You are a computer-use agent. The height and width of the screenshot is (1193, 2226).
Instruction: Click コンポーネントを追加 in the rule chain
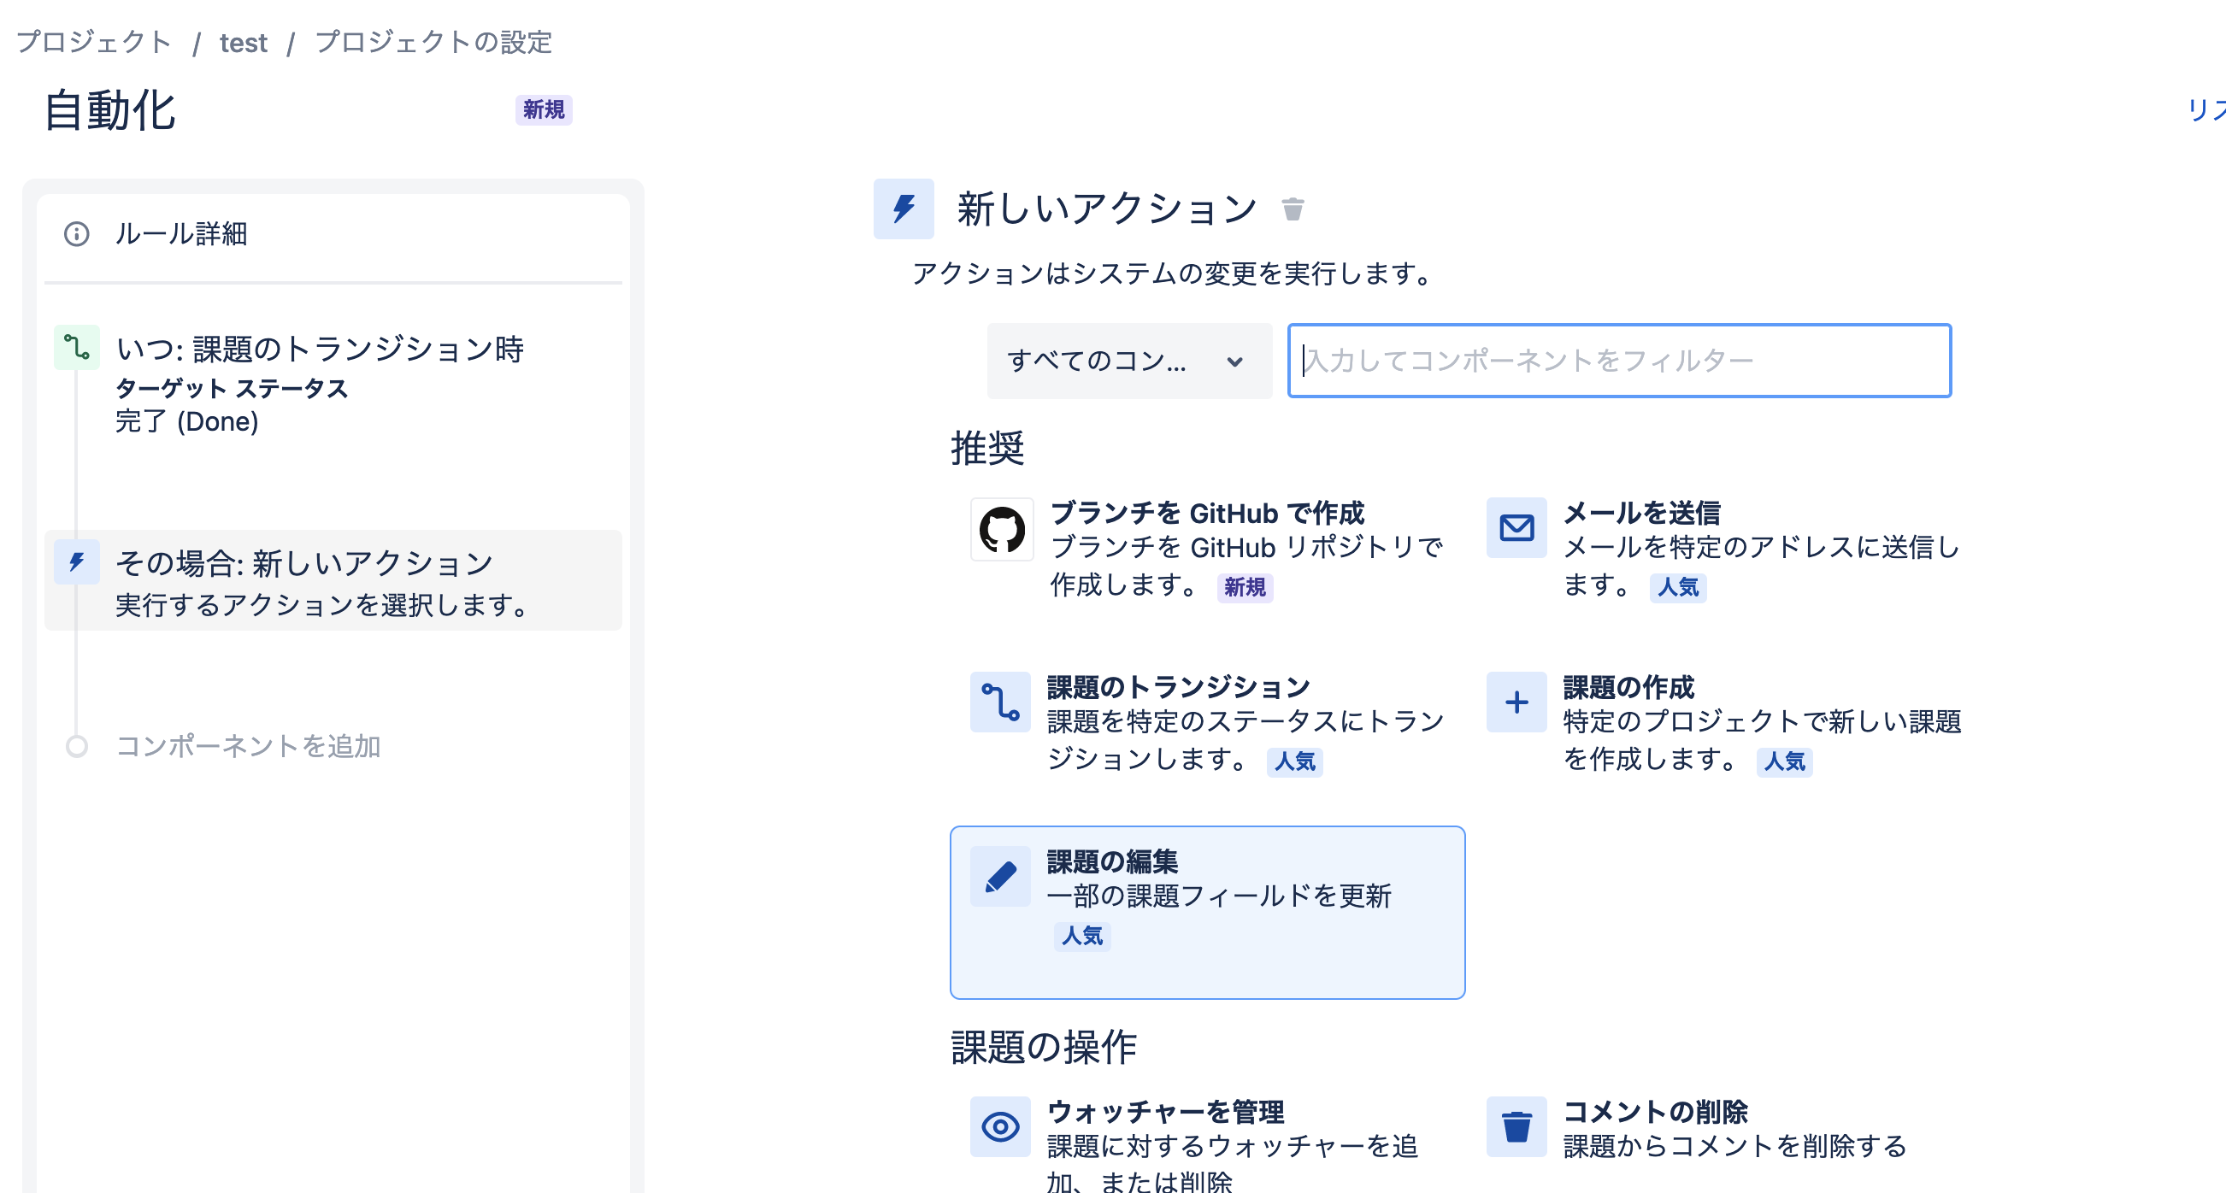(x=248, y=746)
